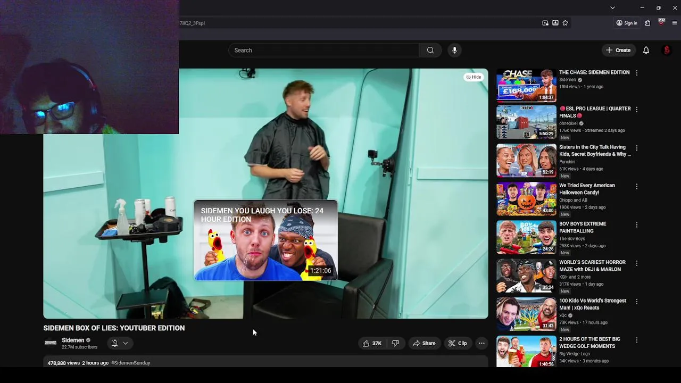This screenshot has width=681, height=383.
Task: Open the extension with 232 badge
Action: tap(661, 22)
